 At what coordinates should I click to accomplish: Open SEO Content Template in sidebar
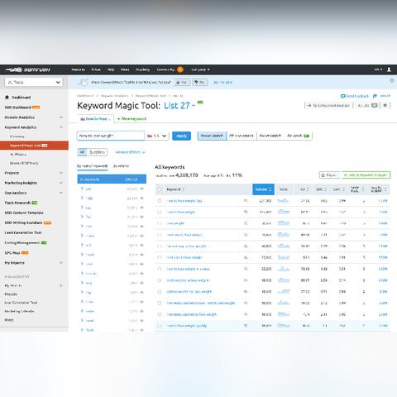(x=24, y=213)
